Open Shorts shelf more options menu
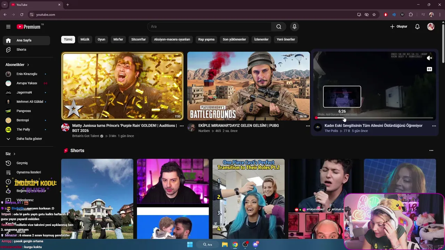 tap(431, 151)
